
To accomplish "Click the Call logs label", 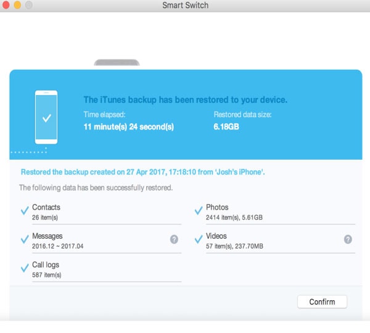I will pos(46,265).
